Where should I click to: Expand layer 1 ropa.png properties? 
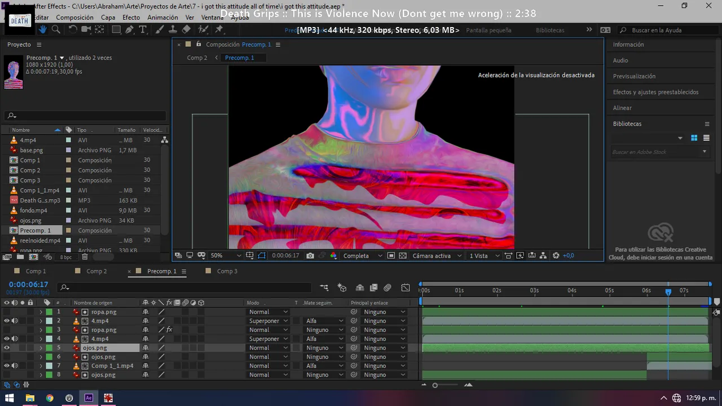[41, 312]
